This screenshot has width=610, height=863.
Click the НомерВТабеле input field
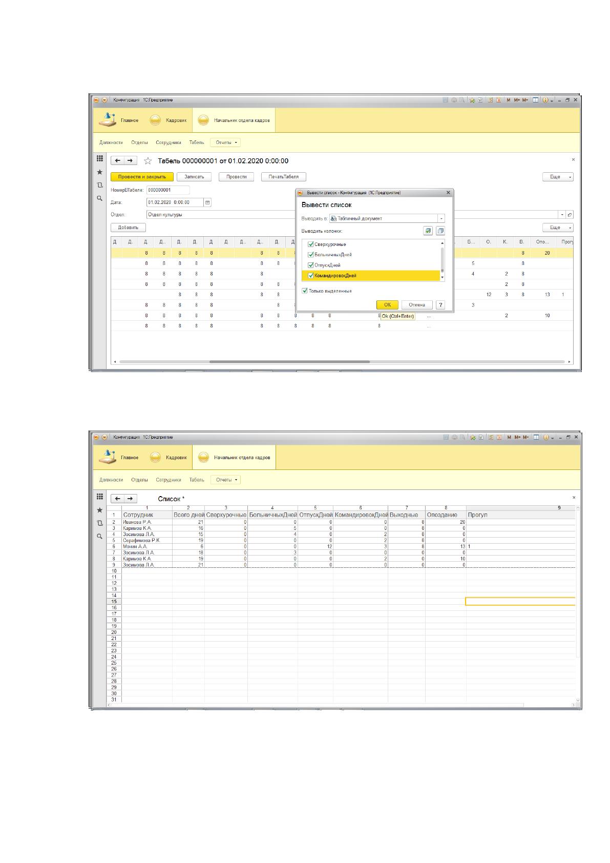[168, 190]
